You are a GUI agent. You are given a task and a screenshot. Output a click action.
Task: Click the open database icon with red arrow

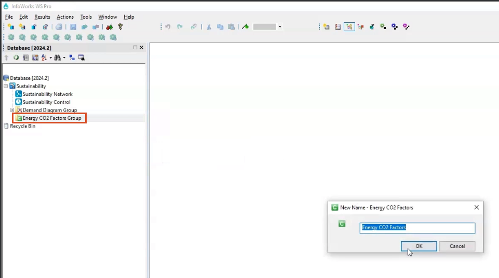pyautogui.click(x=22, y=27)
